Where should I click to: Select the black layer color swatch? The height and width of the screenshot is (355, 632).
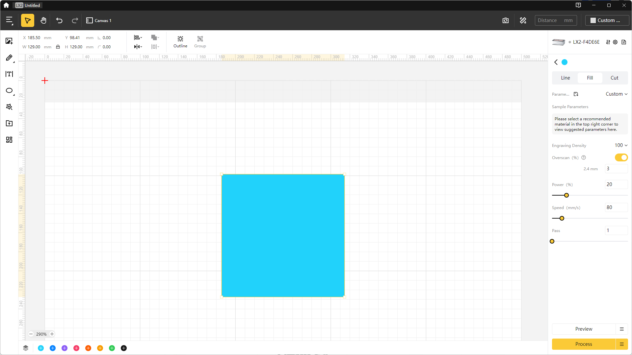[124, 348]
